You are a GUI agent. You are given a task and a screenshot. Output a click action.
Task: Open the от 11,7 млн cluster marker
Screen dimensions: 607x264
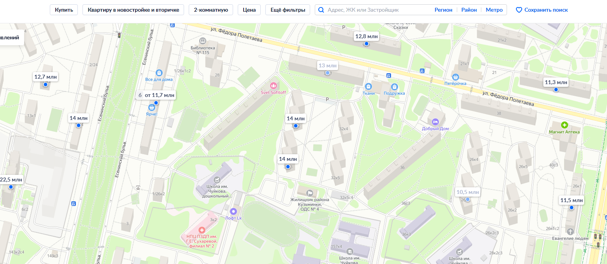pyautogui.click(x=156, y=95)
